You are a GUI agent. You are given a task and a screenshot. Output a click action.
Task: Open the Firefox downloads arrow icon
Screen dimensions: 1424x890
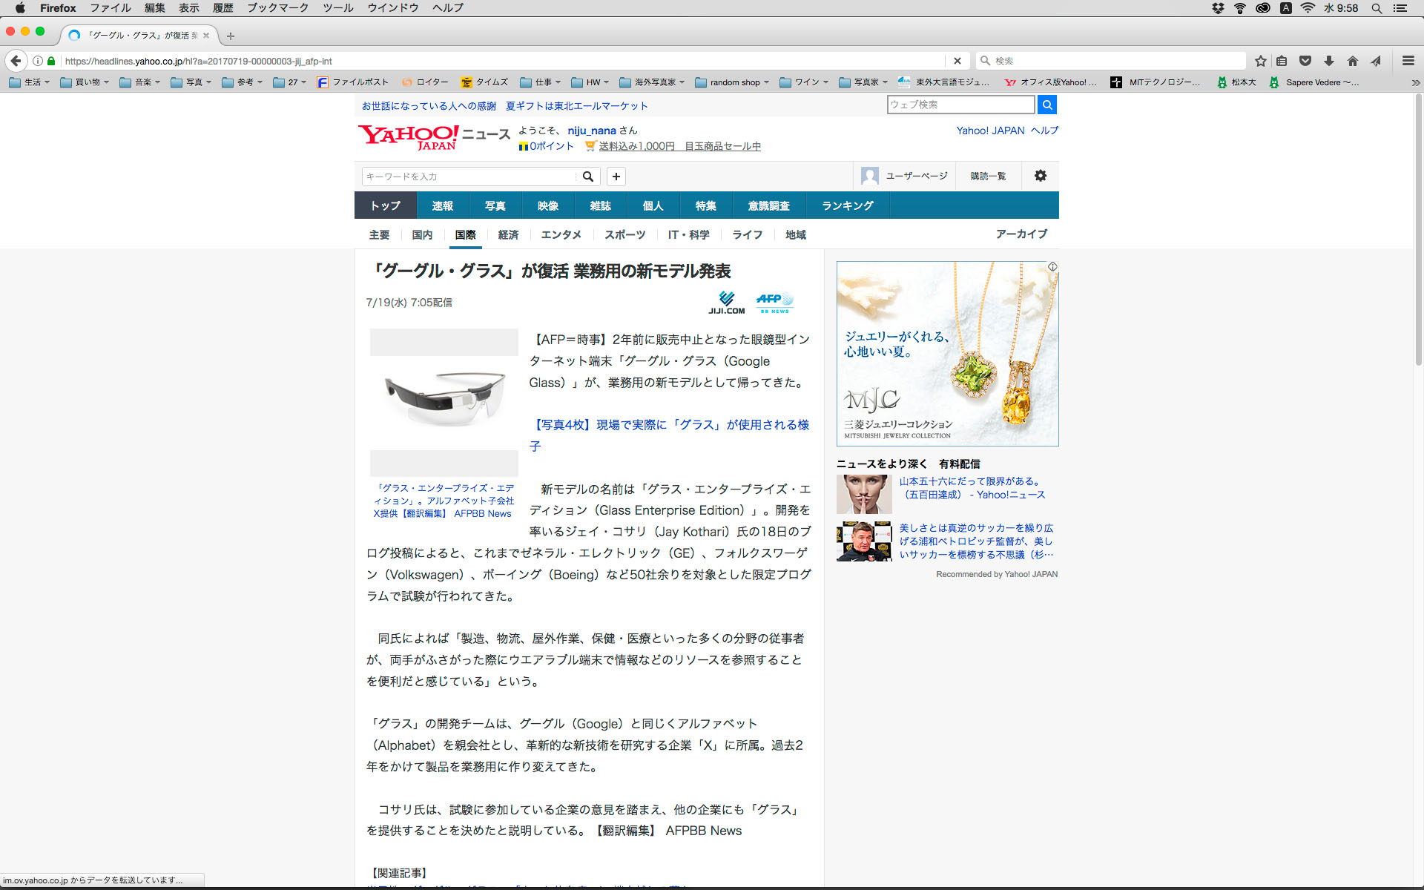[1329, 61]
